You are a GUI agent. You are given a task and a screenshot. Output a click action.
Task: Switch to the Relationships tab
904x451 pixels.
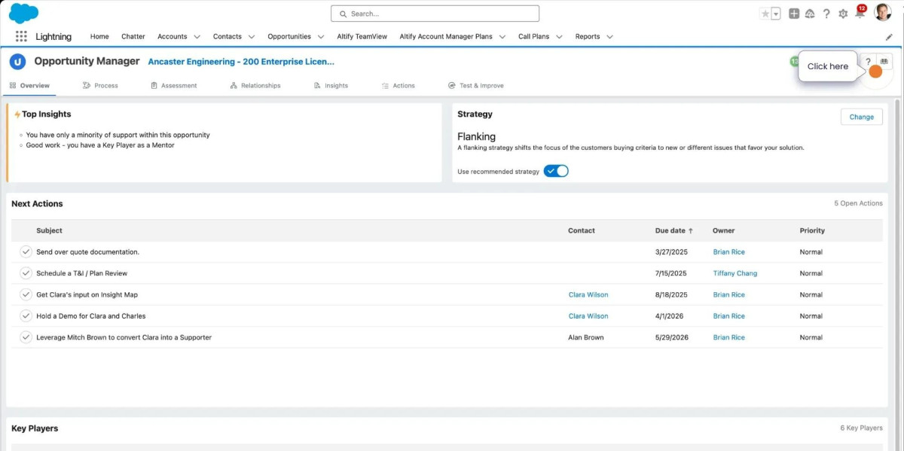coord(255,86)
